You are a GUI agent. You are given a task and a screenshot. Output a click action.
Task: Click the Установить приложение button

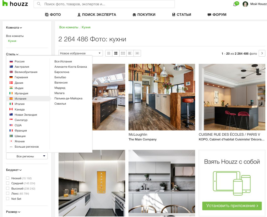[232, 206]
